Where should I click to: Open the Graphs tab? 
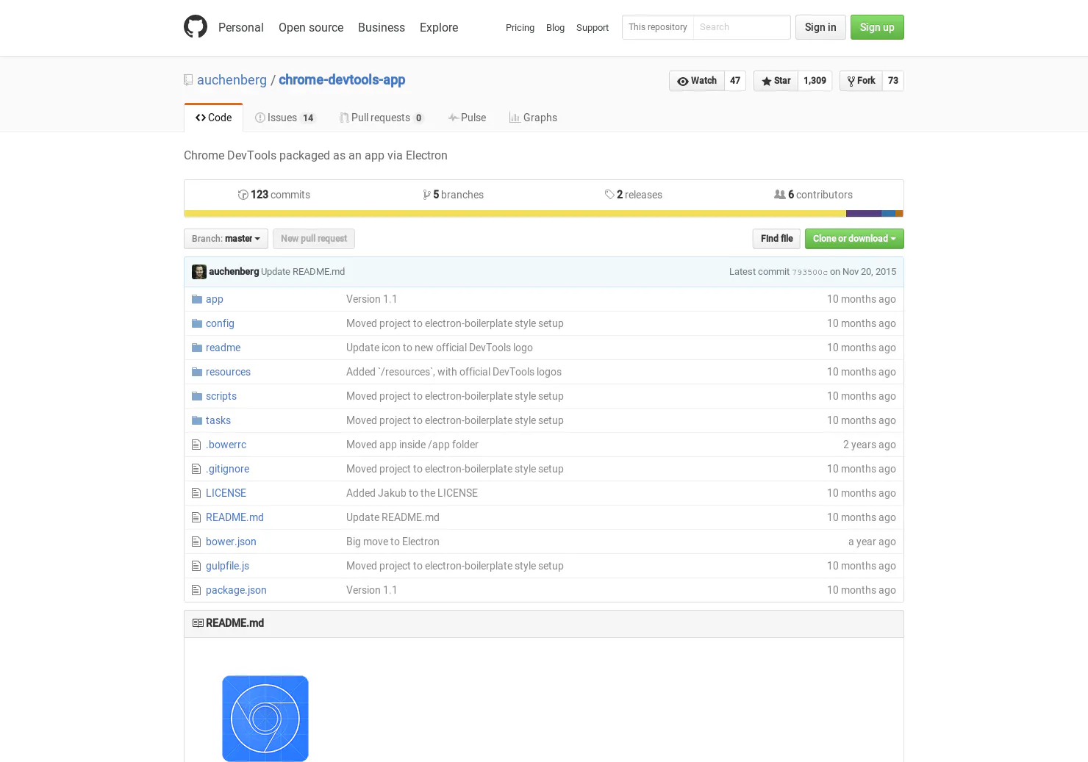click(533, 118)
